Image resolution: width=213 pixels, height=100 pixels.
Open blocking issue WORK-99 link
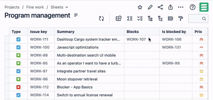[x=171, y=63]
